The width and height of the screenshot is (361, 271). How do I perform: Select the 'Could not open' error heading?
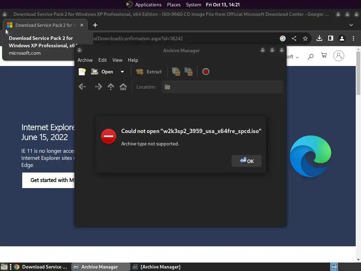[191, 131]
